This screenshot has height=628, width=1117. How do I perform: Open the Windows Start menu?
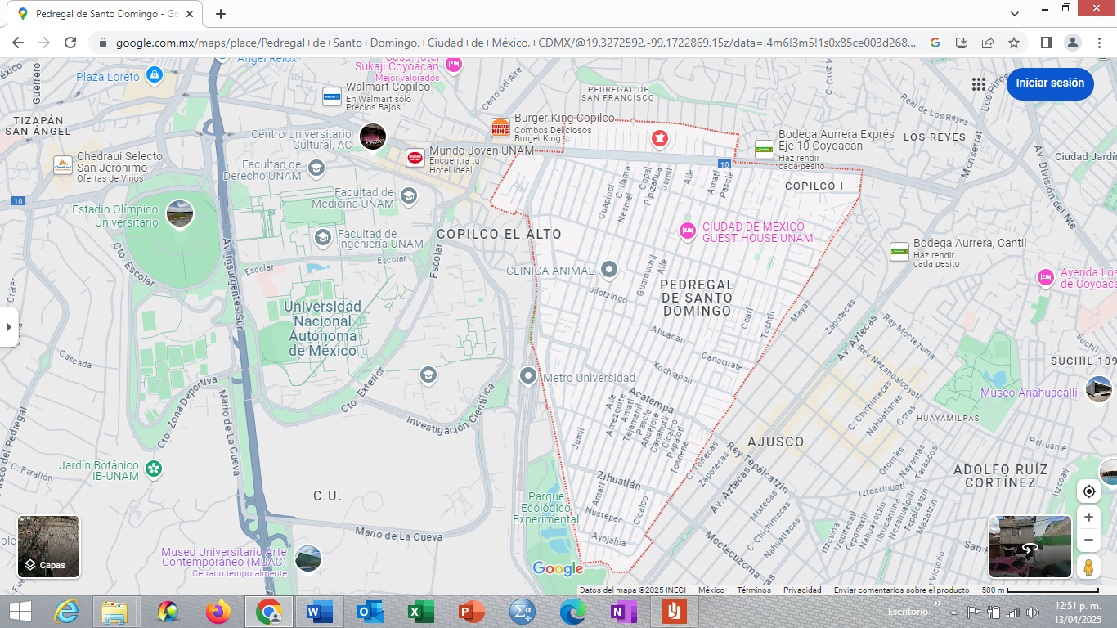coord(20,612)
